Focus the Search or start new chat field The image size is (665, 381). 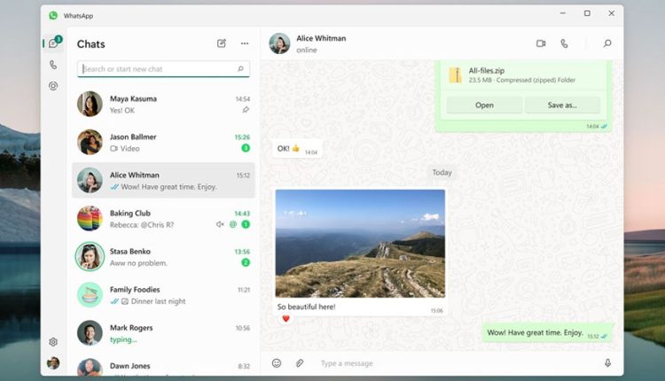(x=163, y=68)
